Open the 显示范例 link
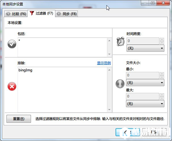Viewport: 172px width, 141px height. (x=104, y=63)
